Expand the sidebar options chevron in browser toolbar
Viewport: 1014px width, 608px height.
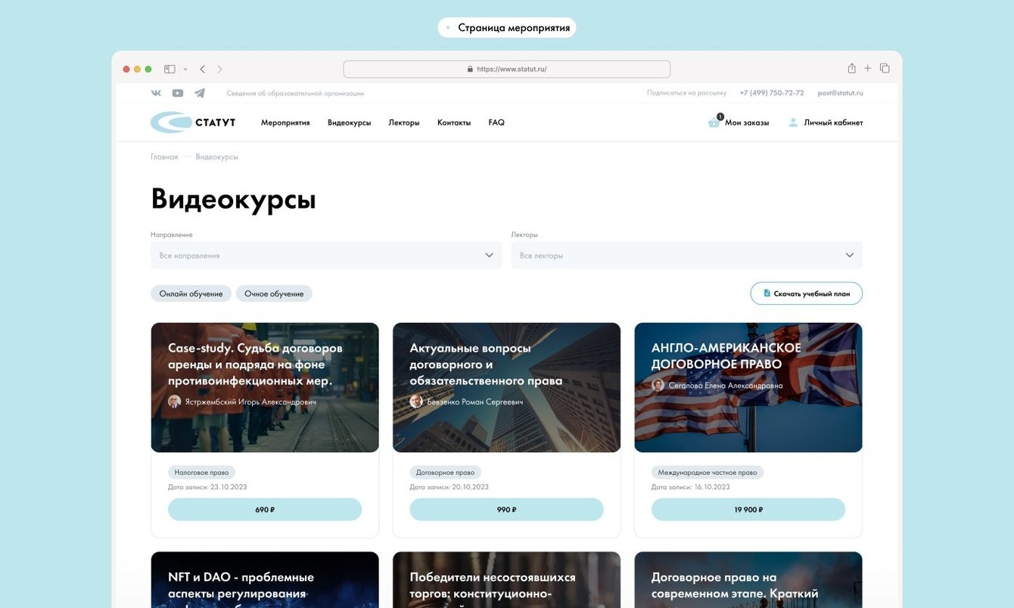tap(185, 69)
